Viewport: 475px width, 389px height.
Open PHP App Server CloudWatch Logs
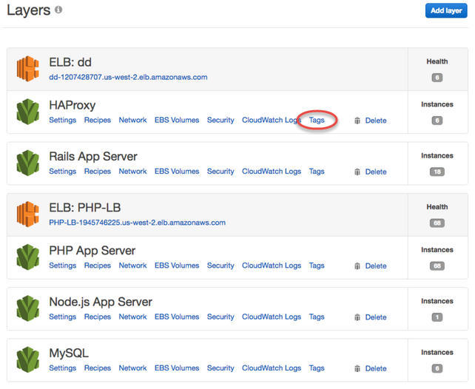click(x=272, y=265)
